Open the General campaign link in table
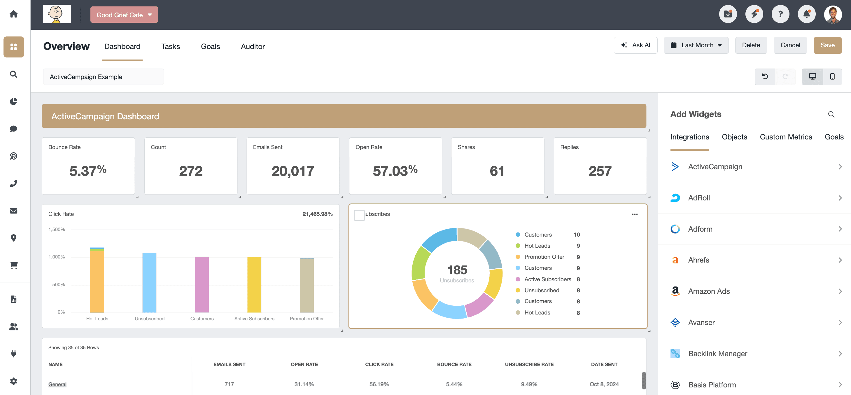The height and width of the screenshot is (395, 851). click(x=57, y=384)
